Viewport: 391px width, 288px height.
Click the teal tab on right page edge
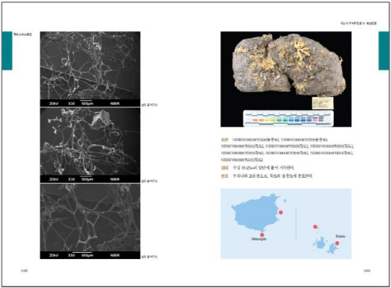[384, 51]
